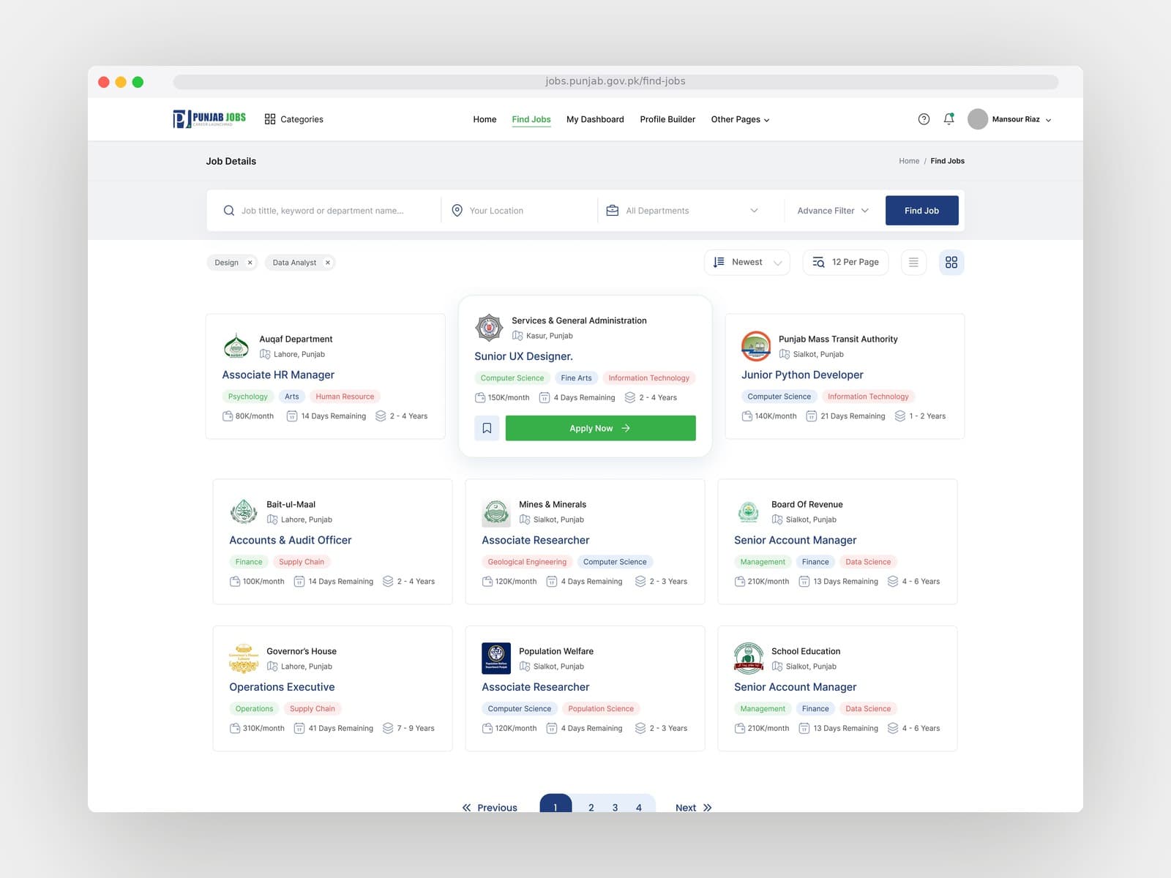1171x878 pixels.
Task: Click the Apply Now arrow icon
Action: [626, 428]
